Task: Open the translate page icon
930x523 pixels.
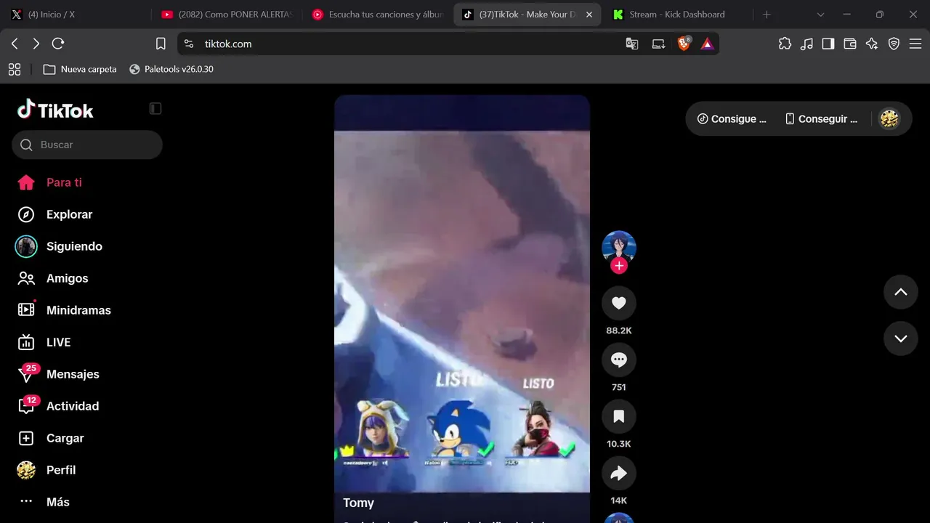Action: (632, 44)
